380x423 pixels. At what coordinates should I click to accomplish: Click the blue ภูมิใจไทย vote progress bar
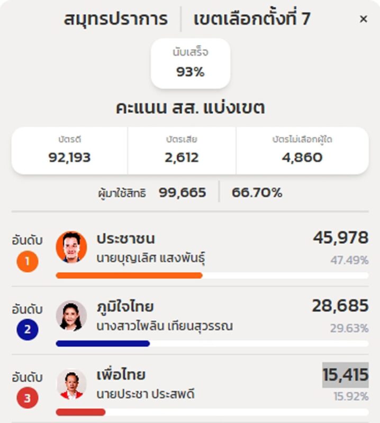pyautogui.click(x=103, y=344)
